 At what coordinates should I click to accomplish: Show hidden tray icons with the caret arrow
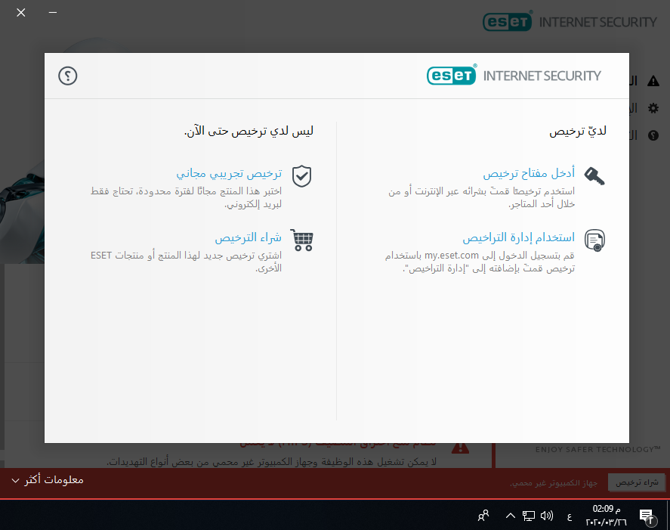tap(510, 516)
